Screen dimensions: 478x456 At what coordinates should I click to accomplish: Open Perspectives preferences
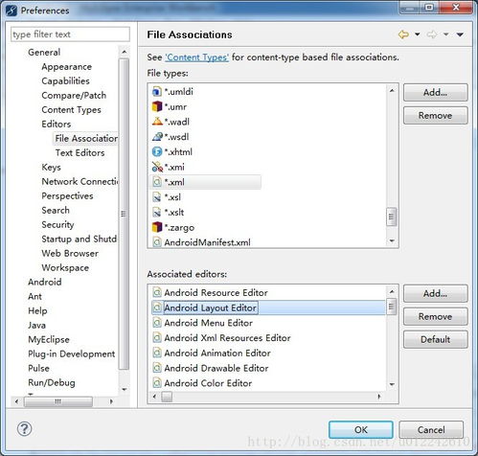[67, 195]
